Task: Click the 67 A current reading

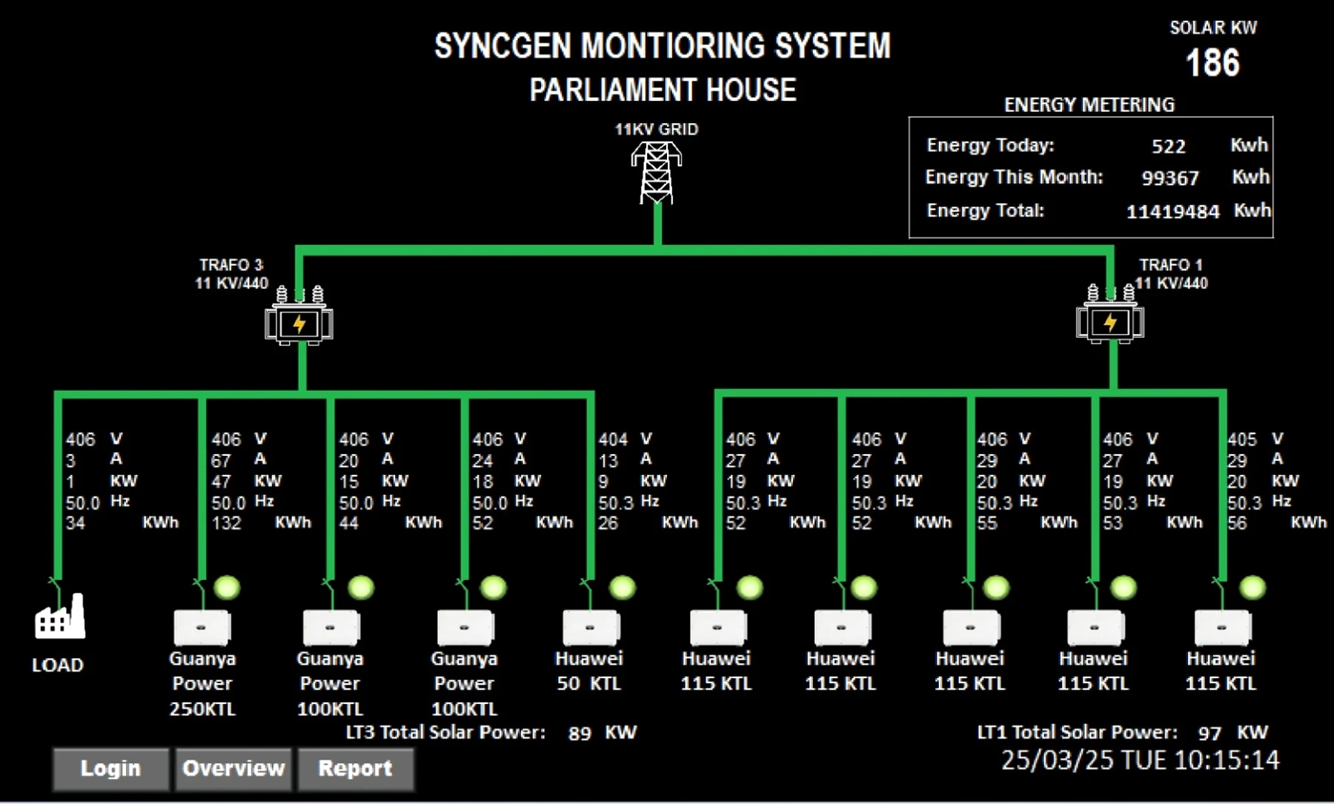Action: [221, 461]
